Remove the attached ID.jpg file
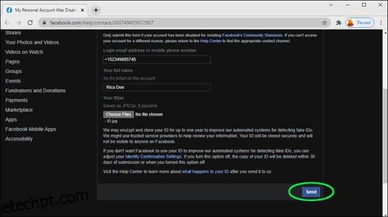This screenshot has width=388, height=217. [x=105, y=121]
